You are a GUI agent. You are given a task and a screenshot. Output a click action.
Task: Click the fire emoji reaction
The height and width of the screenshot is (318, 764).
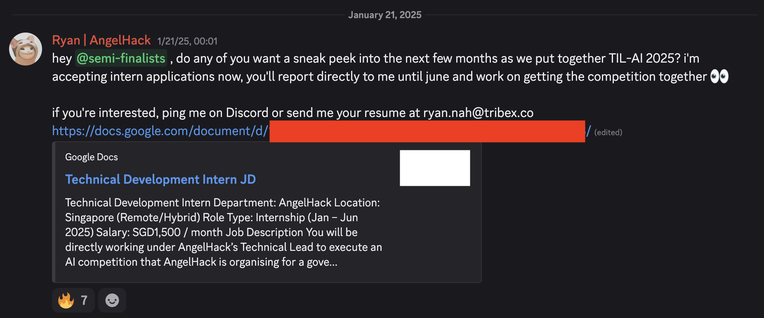coord(66,300)
